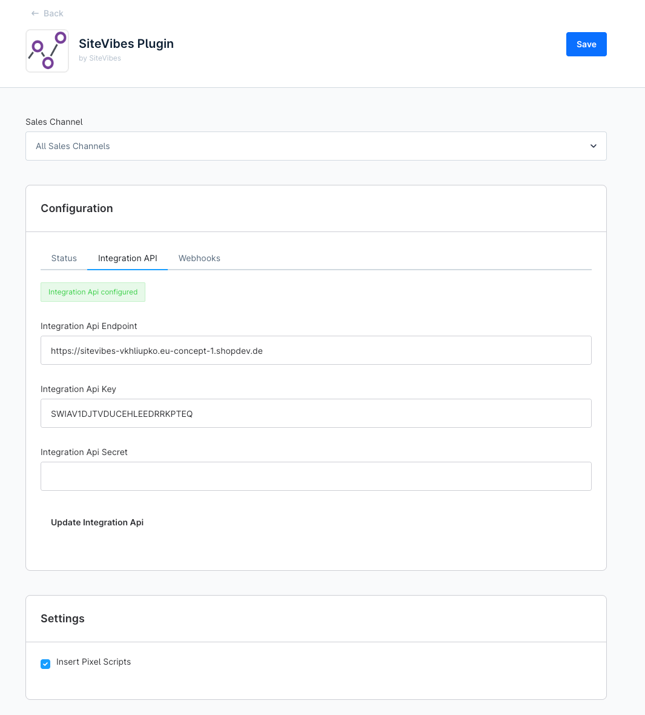Click the Update Integration Api button
The width and height of the screenshot is (645, 715).
(97, 522)
